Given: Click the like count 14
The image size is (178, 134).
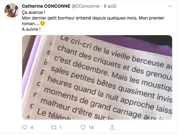Looking at the screenshot, I should [x=91, y=127].
